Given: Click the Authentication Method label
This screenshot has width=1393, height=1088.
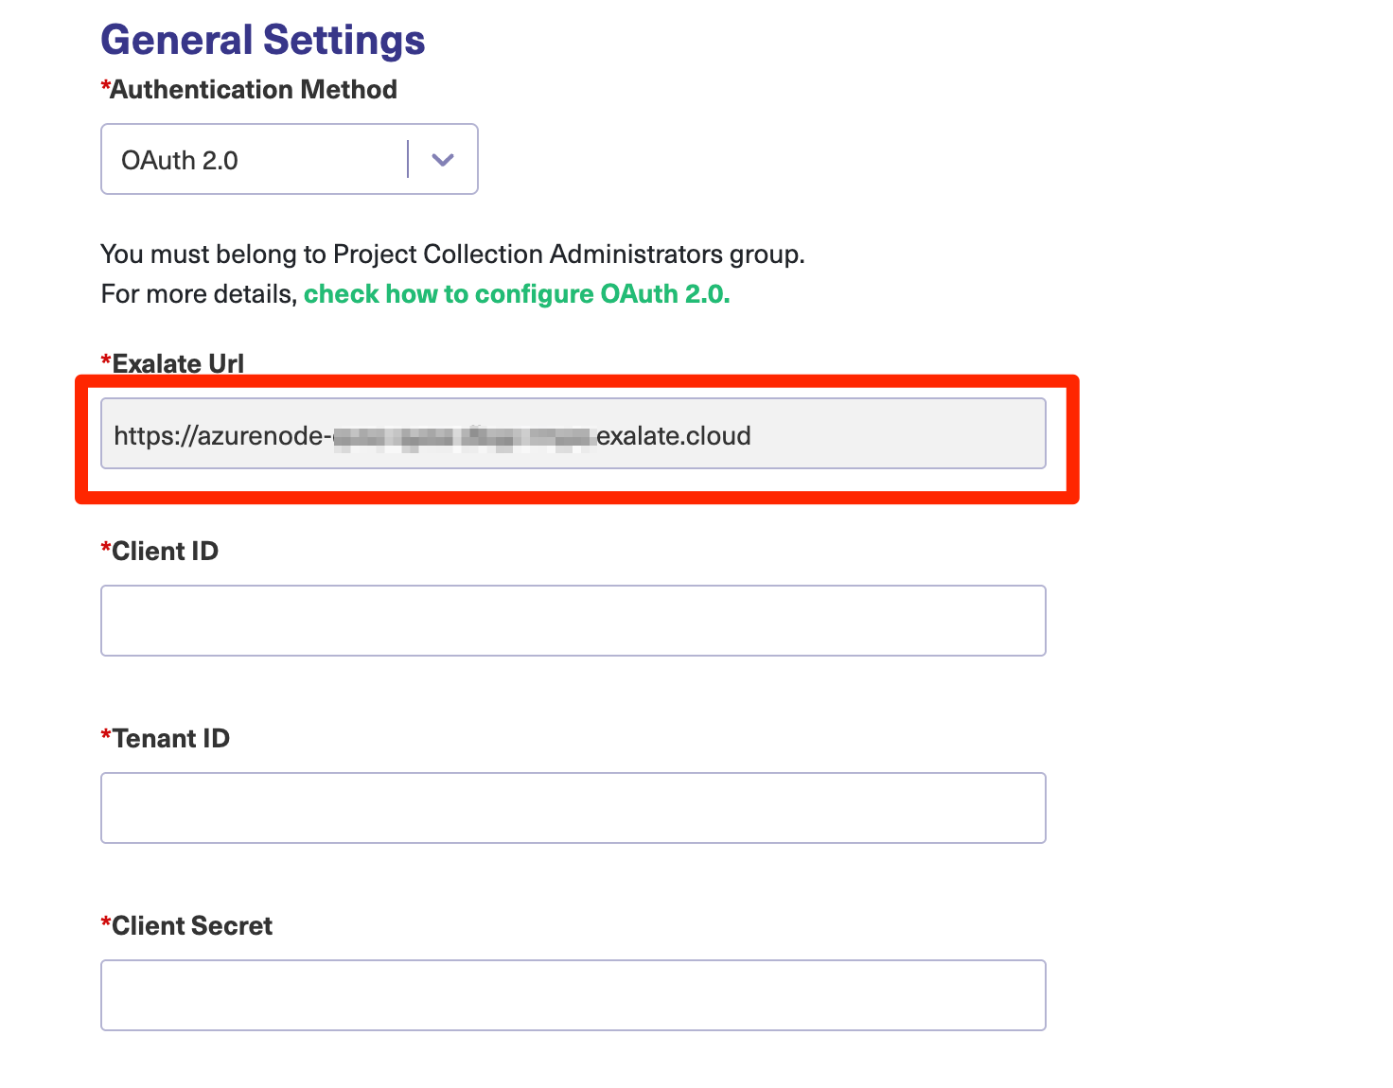Looking at the screenshot, I should 253,90.
